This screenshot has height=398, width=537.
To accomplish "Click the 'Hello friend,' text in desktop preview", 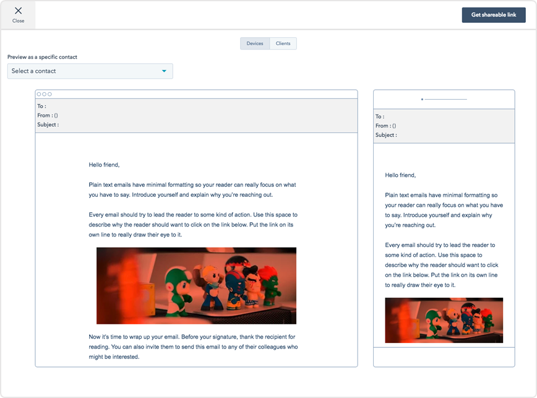I will coord(104,165).
